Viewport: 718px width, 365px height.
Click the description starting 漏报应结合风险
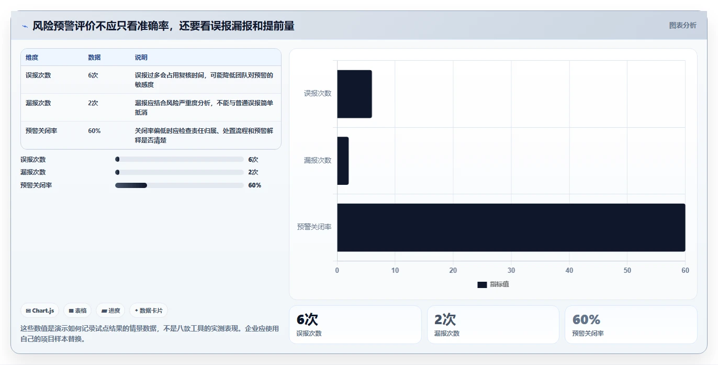click(x=204, y=108)
